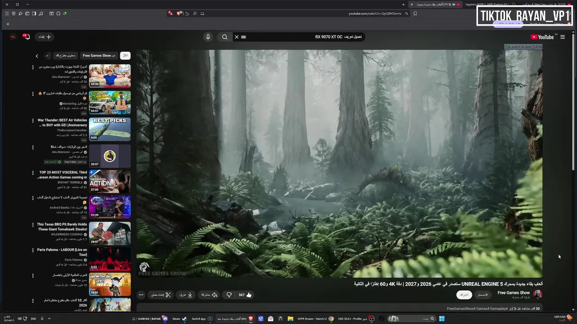The image size is (577, 324).
Task: Open the YouTube notifications bell
Action: click(27, 37)
